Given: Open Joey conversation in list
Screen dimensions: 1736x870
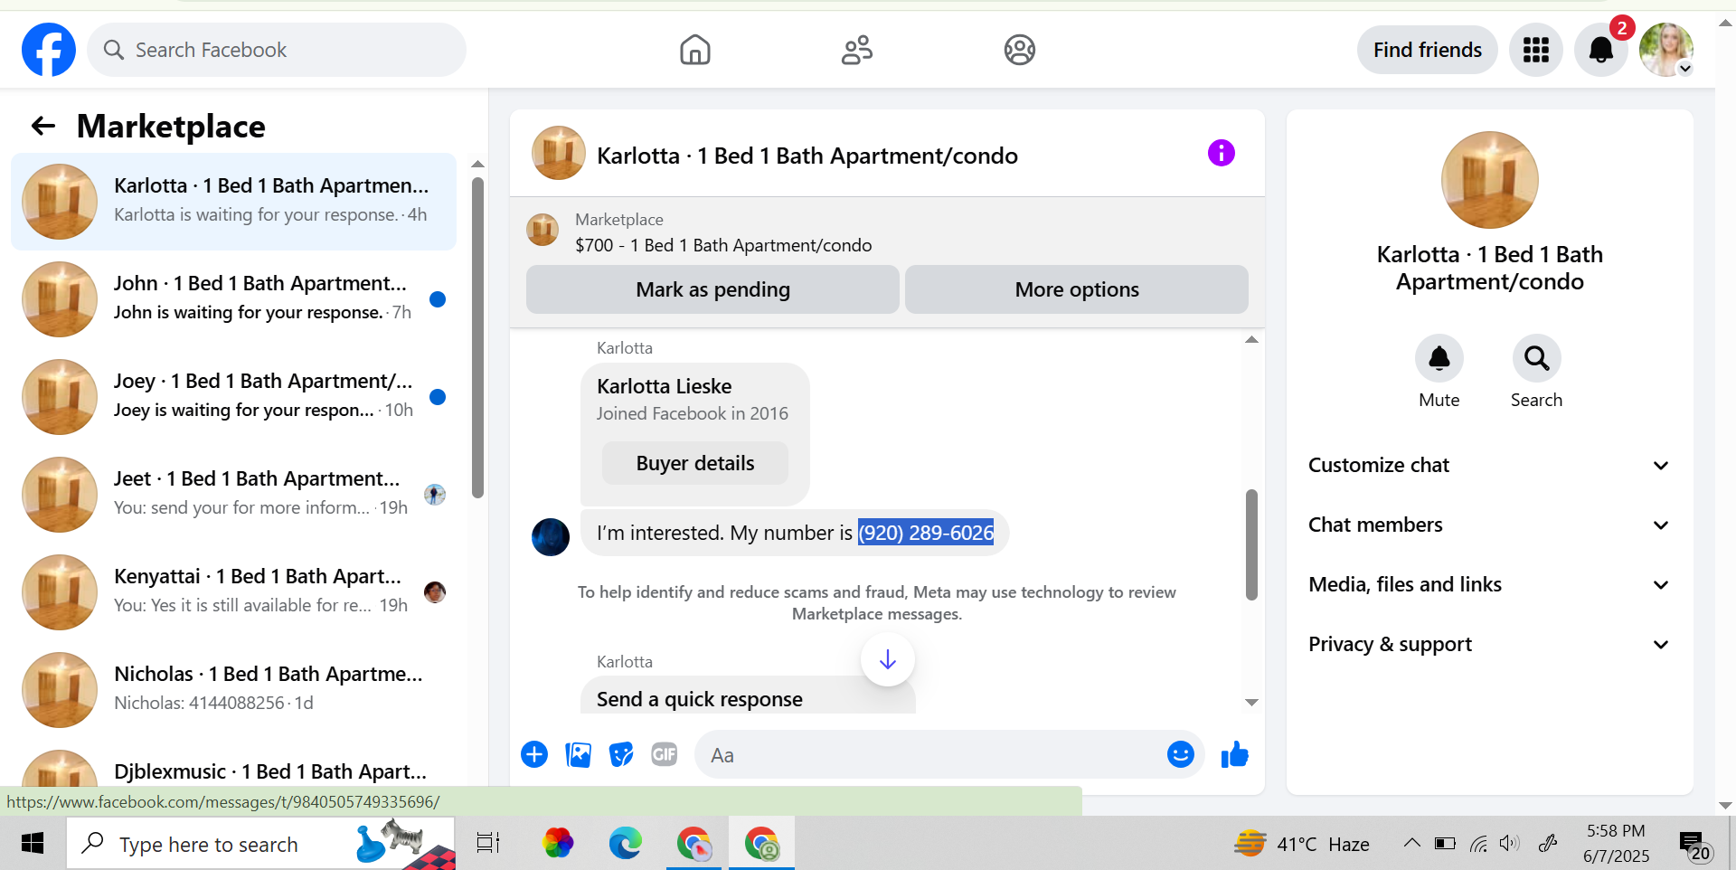Looking at the screenshot, I should (x=233, y=396).
